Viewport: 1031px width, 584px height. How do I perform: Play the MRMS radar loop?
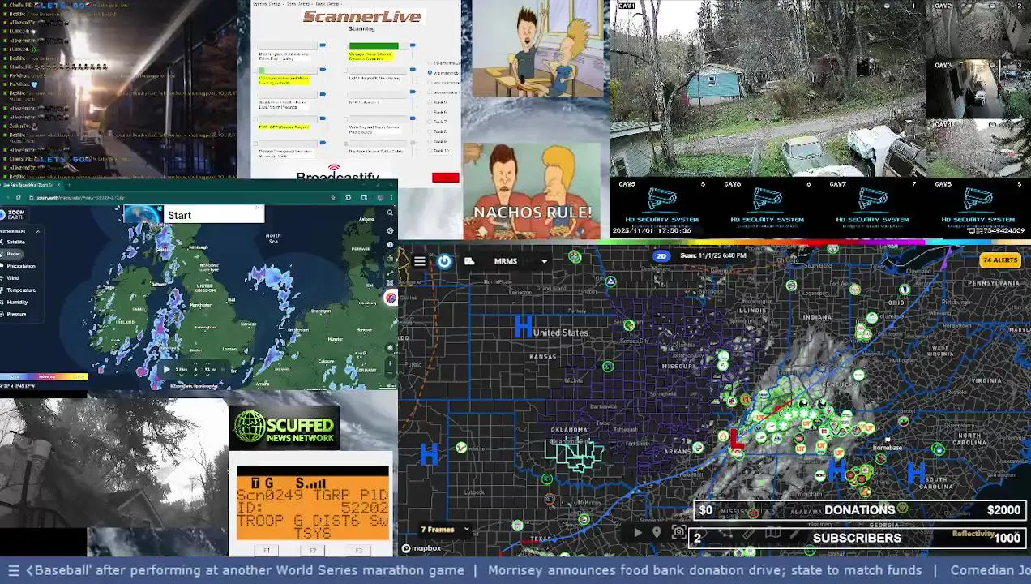coord(637,532)
